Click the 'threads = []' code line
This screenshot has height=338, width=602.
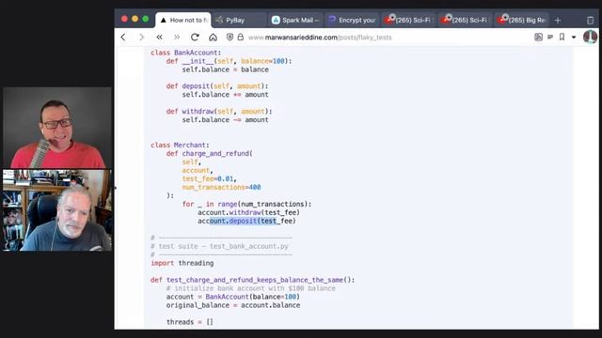189,322
